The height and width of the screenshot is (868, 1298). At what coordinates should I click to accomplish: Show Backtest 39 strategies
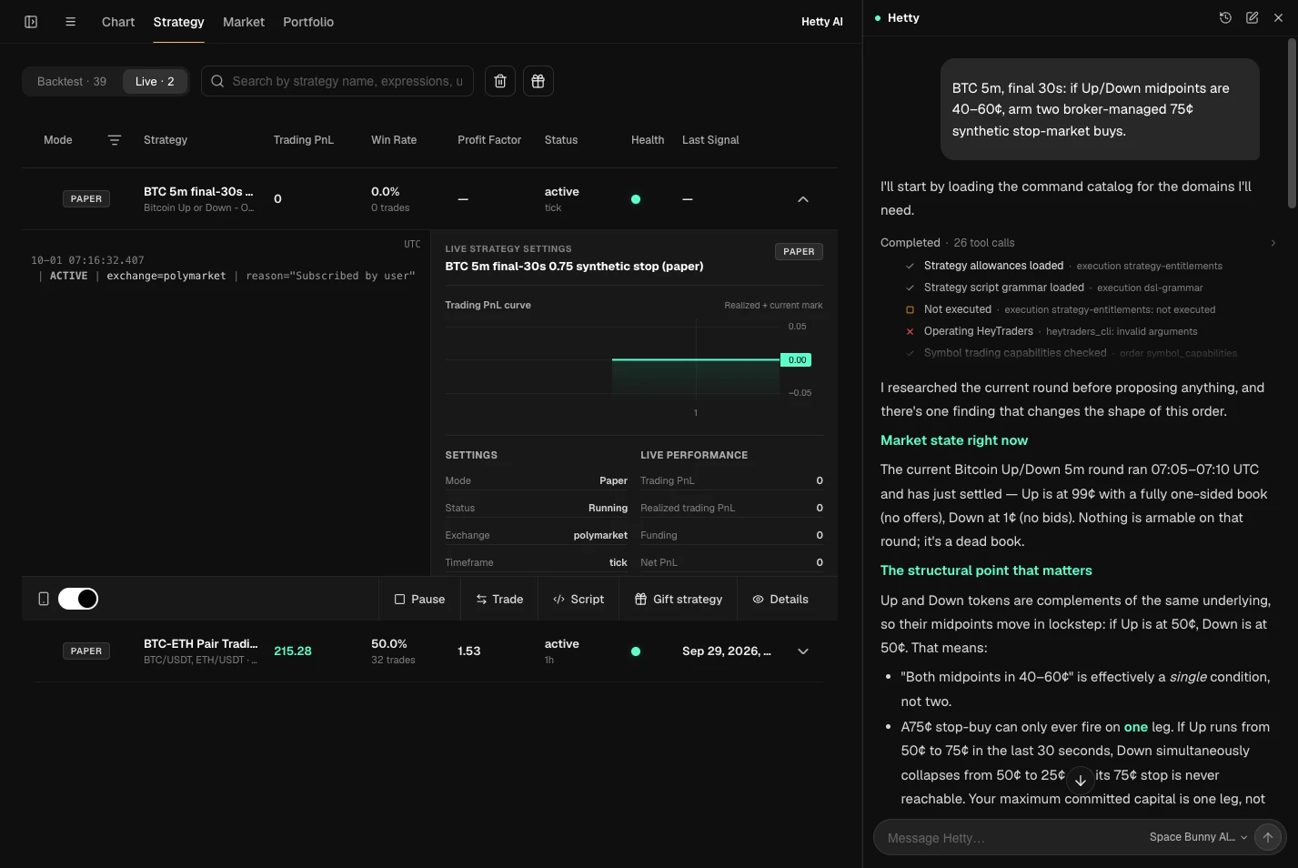72,81
